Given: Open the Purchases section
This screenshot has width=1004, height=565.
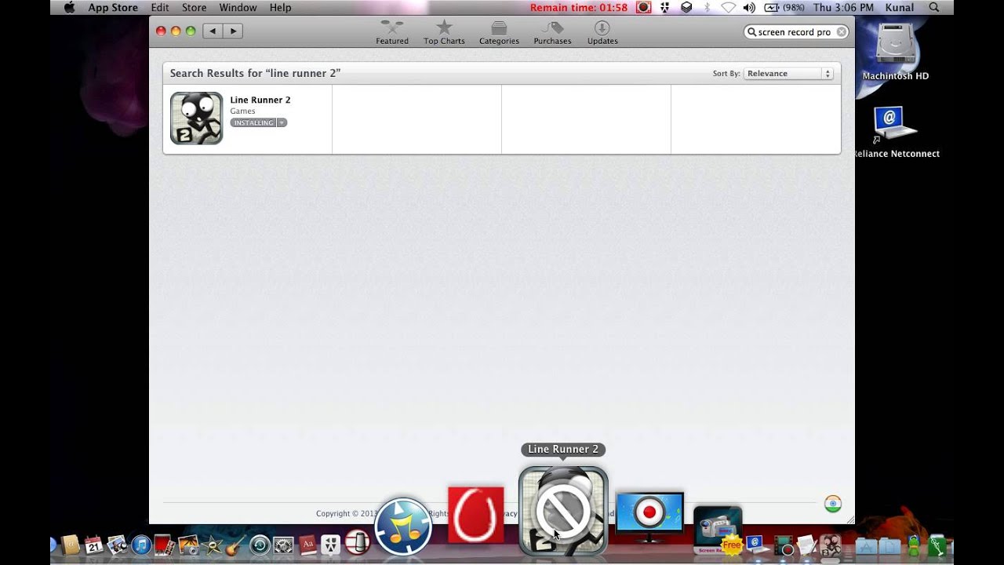Looking at the screenshot, I should click(x=552, y=33).
